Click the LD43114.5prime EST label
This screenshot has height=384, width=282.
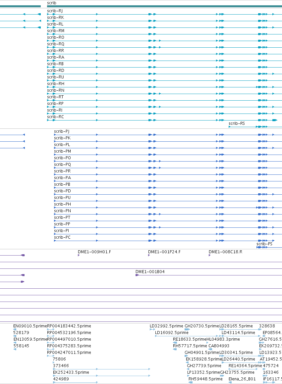(x=238, y=333)
